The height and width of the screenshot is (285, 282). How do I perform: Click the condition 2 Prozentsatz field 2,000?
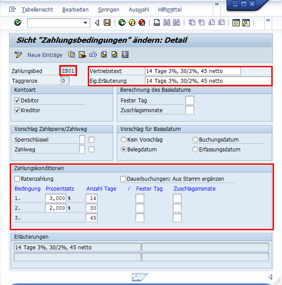pos(56,208)
